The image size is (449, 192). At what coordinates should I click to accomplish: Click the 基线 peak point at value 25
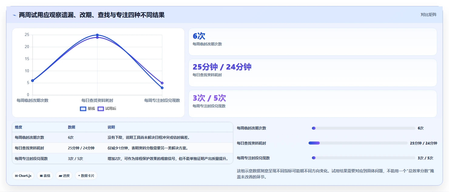click(x=97, y=35)
